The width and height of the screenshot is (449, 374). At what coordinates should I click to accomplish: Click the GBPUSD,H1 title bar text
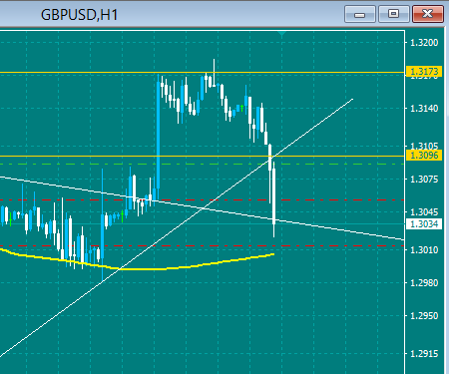click(79, 15)
